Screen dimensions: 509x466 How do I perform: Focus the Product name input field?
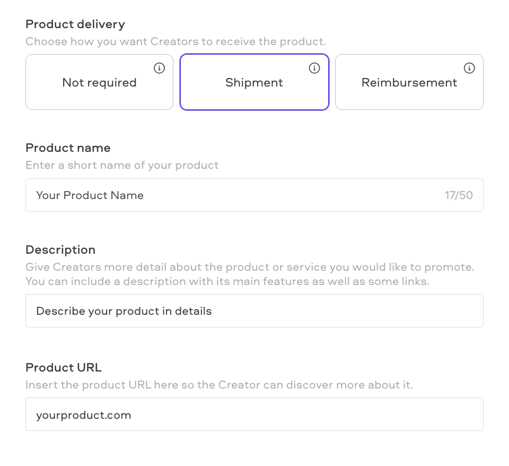click(254, 195)
